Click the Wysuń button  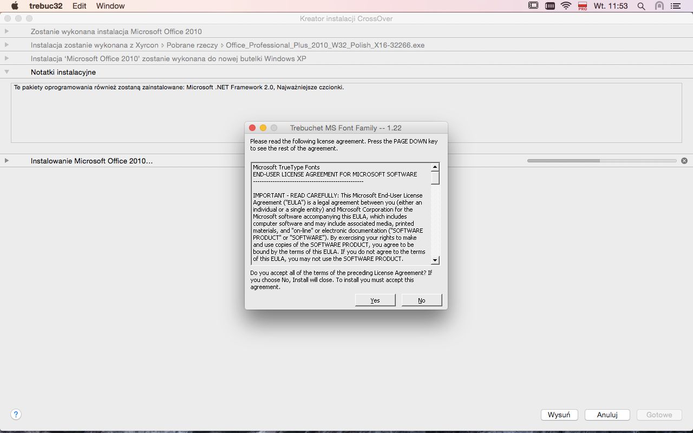(559, 415)
